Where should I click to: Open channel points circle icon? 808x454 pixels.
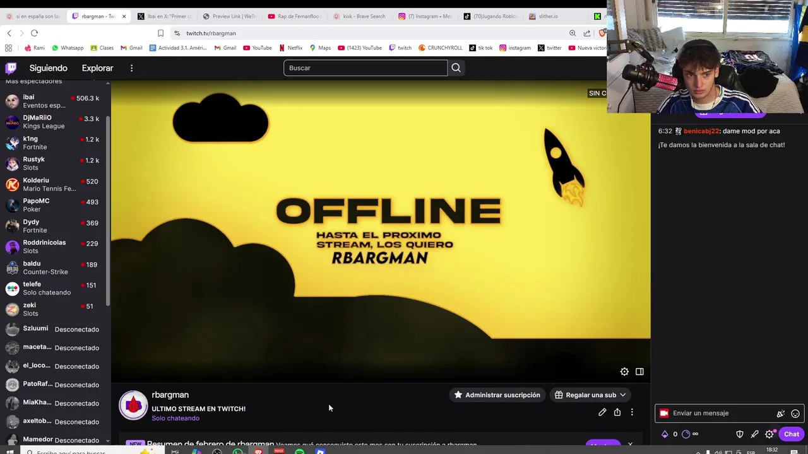(x=686, y=434)
